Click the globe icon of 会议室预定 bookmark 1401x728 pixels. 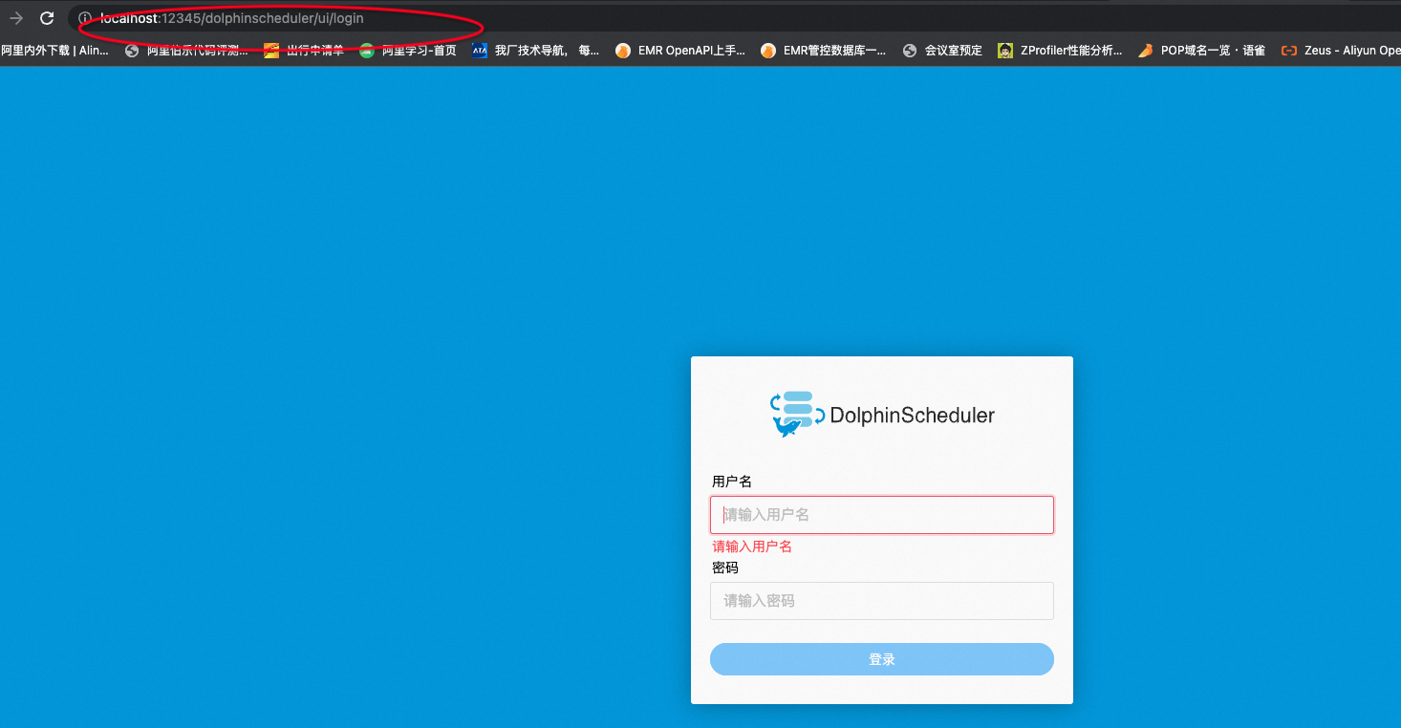click(908, 50)
